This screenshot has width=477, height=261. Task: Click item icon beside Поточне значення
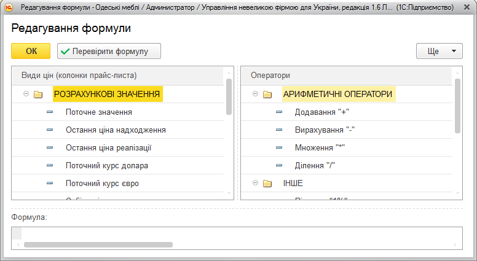click(x=50, y=112)
